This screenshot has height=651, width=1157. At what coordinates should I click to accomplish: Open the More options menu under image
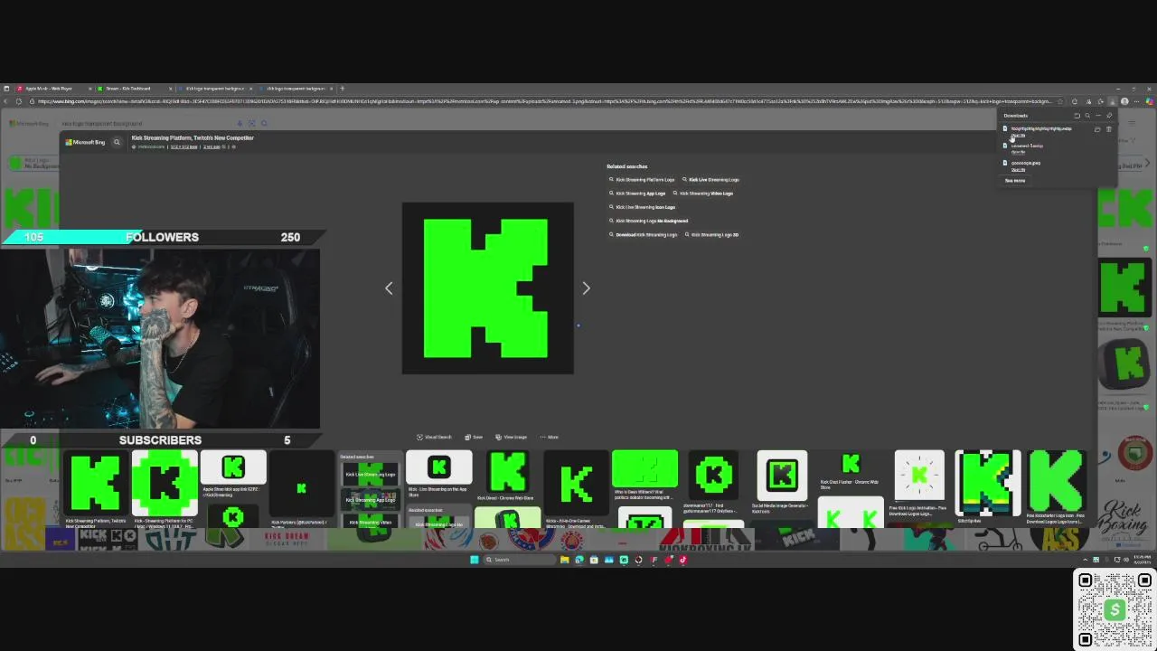pos(549,437)
